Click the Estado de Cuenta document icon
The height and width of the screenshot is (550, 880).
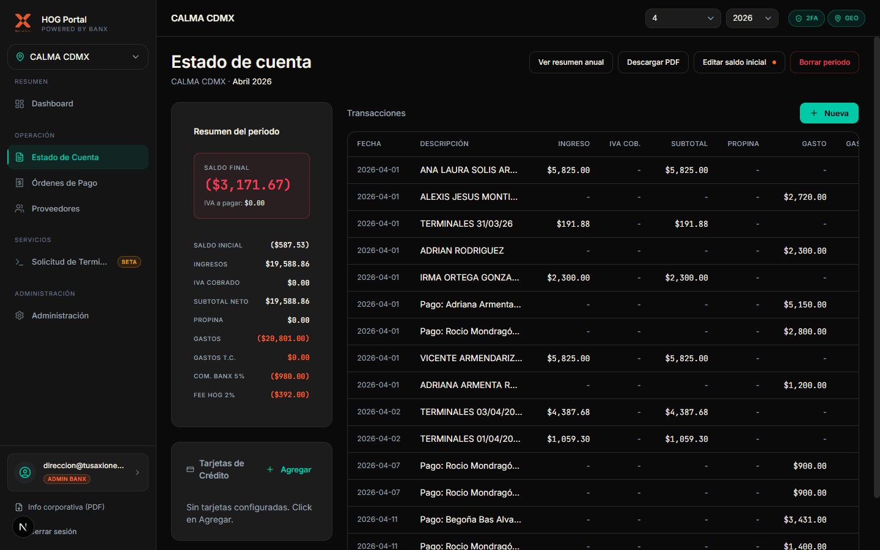pos(19,157)
